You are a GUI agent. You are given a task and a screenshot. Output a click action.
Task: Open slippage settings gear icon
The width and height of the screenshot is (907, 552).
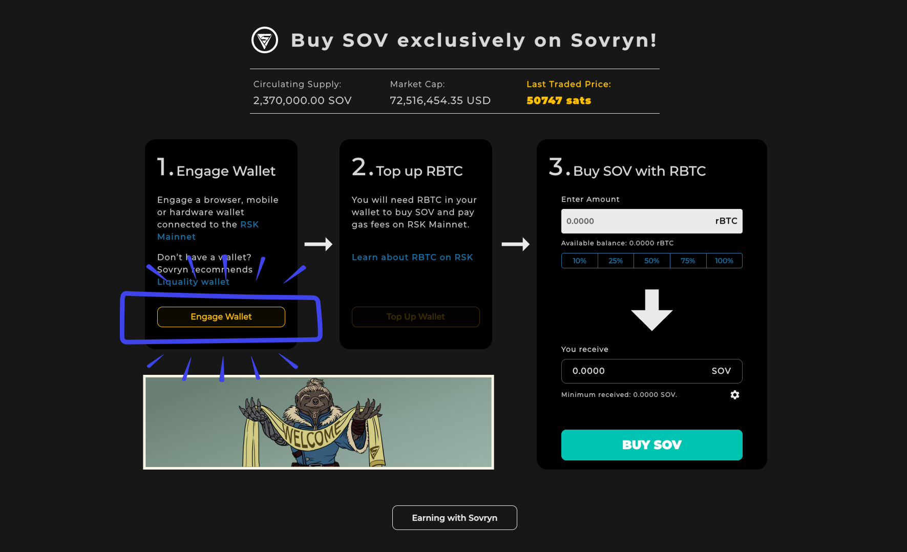tap(735, 395)
